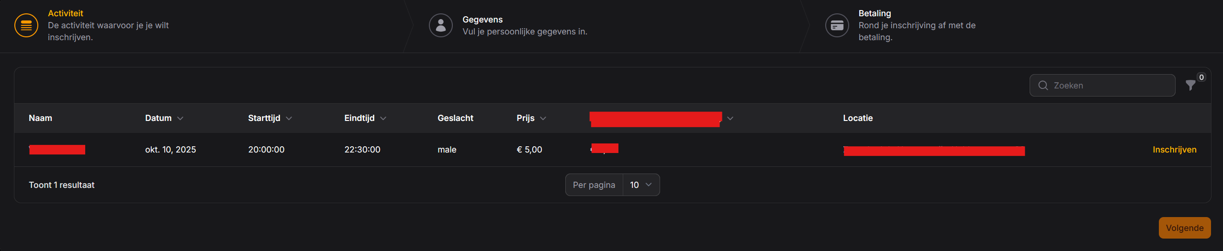Click the Naam column header

41,118
